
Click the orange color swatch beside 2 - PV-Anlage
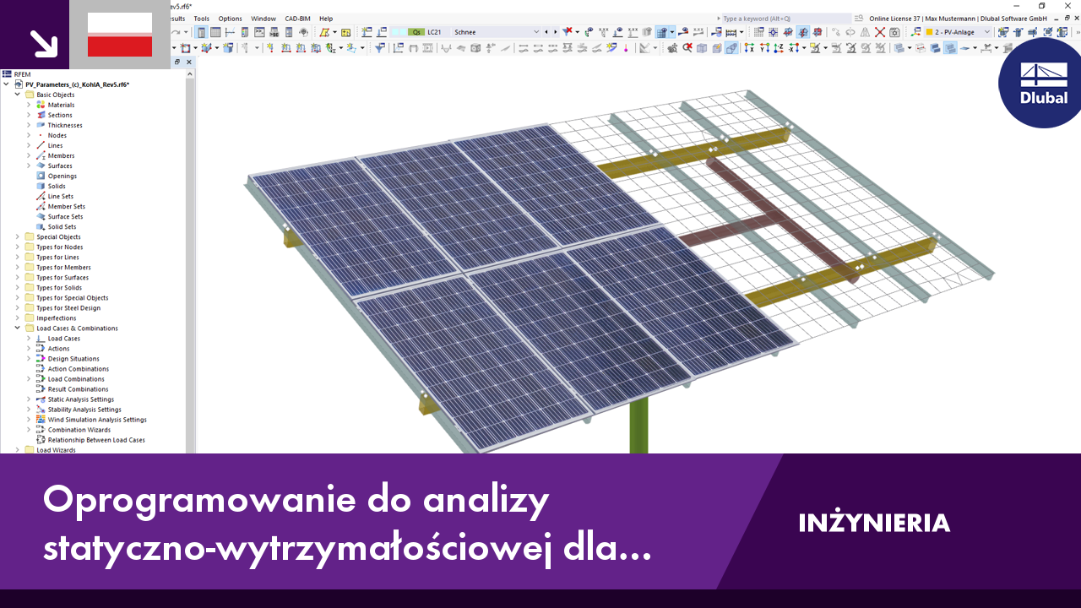tap(929, 32)
